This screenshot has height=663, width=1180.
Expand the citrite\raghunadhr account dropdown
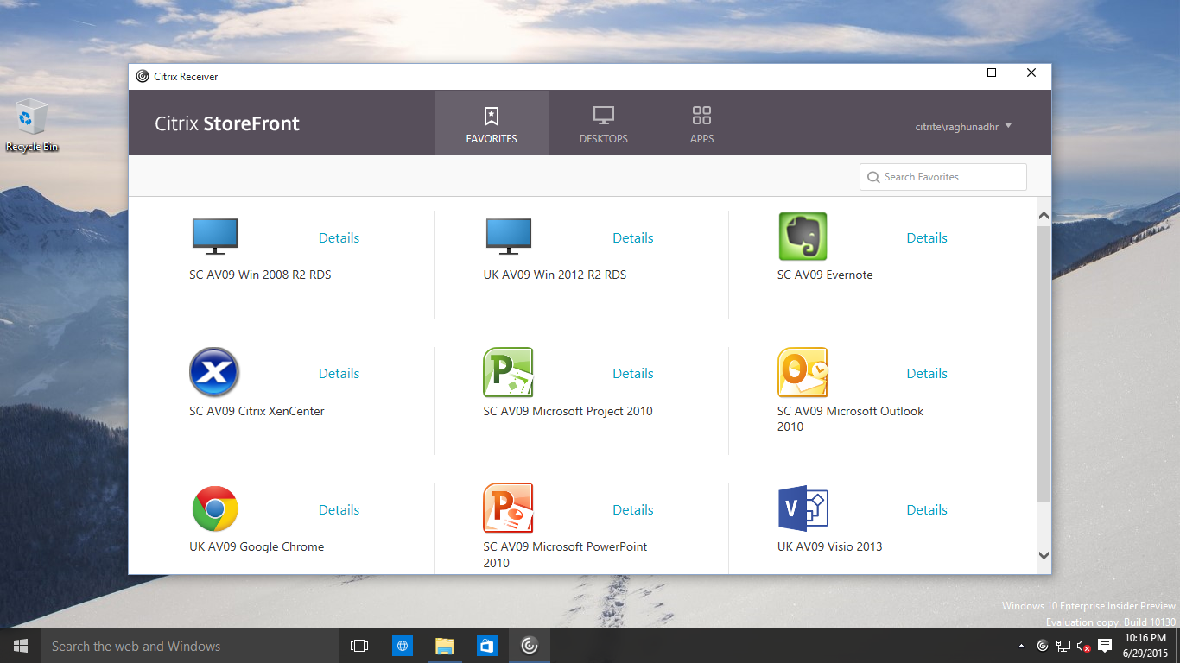962,126
